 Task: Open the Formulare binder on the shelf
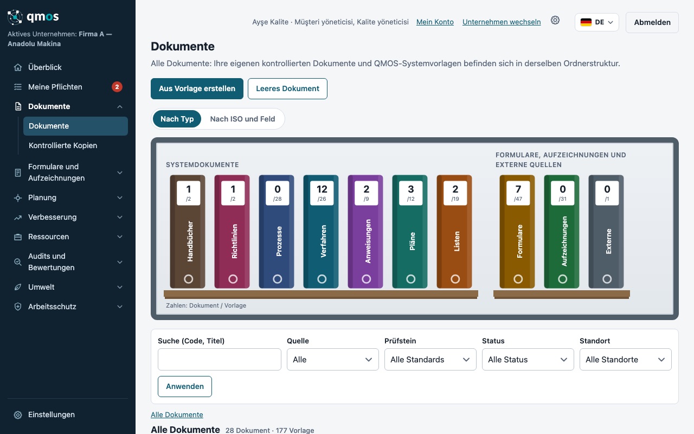[517, 232]
